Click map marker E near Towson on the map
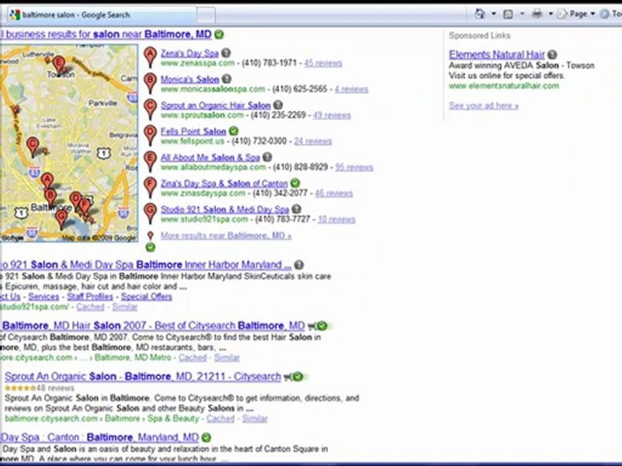 (x=59, y=65)
